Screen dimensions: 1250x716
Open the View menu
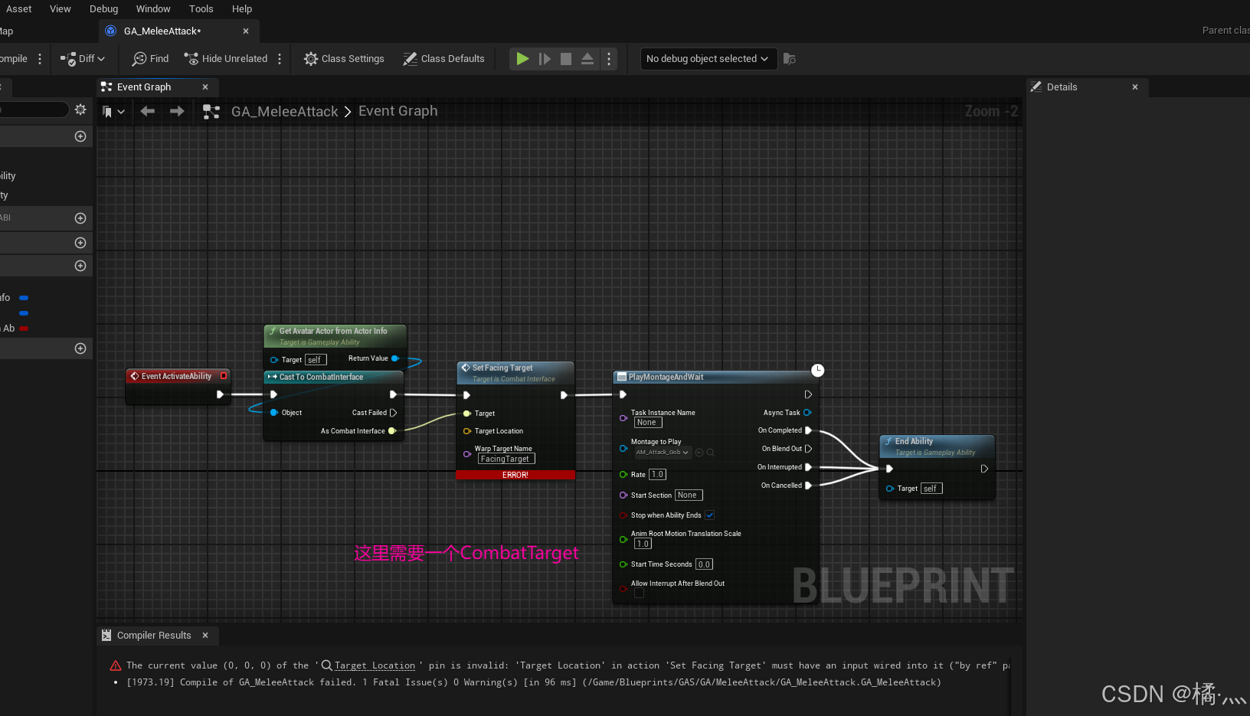coord(60,9)
